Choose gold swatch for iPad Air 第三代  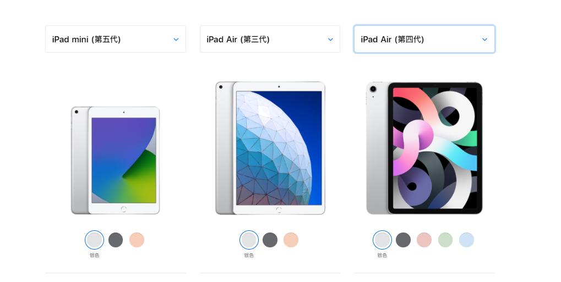[291, 240]
